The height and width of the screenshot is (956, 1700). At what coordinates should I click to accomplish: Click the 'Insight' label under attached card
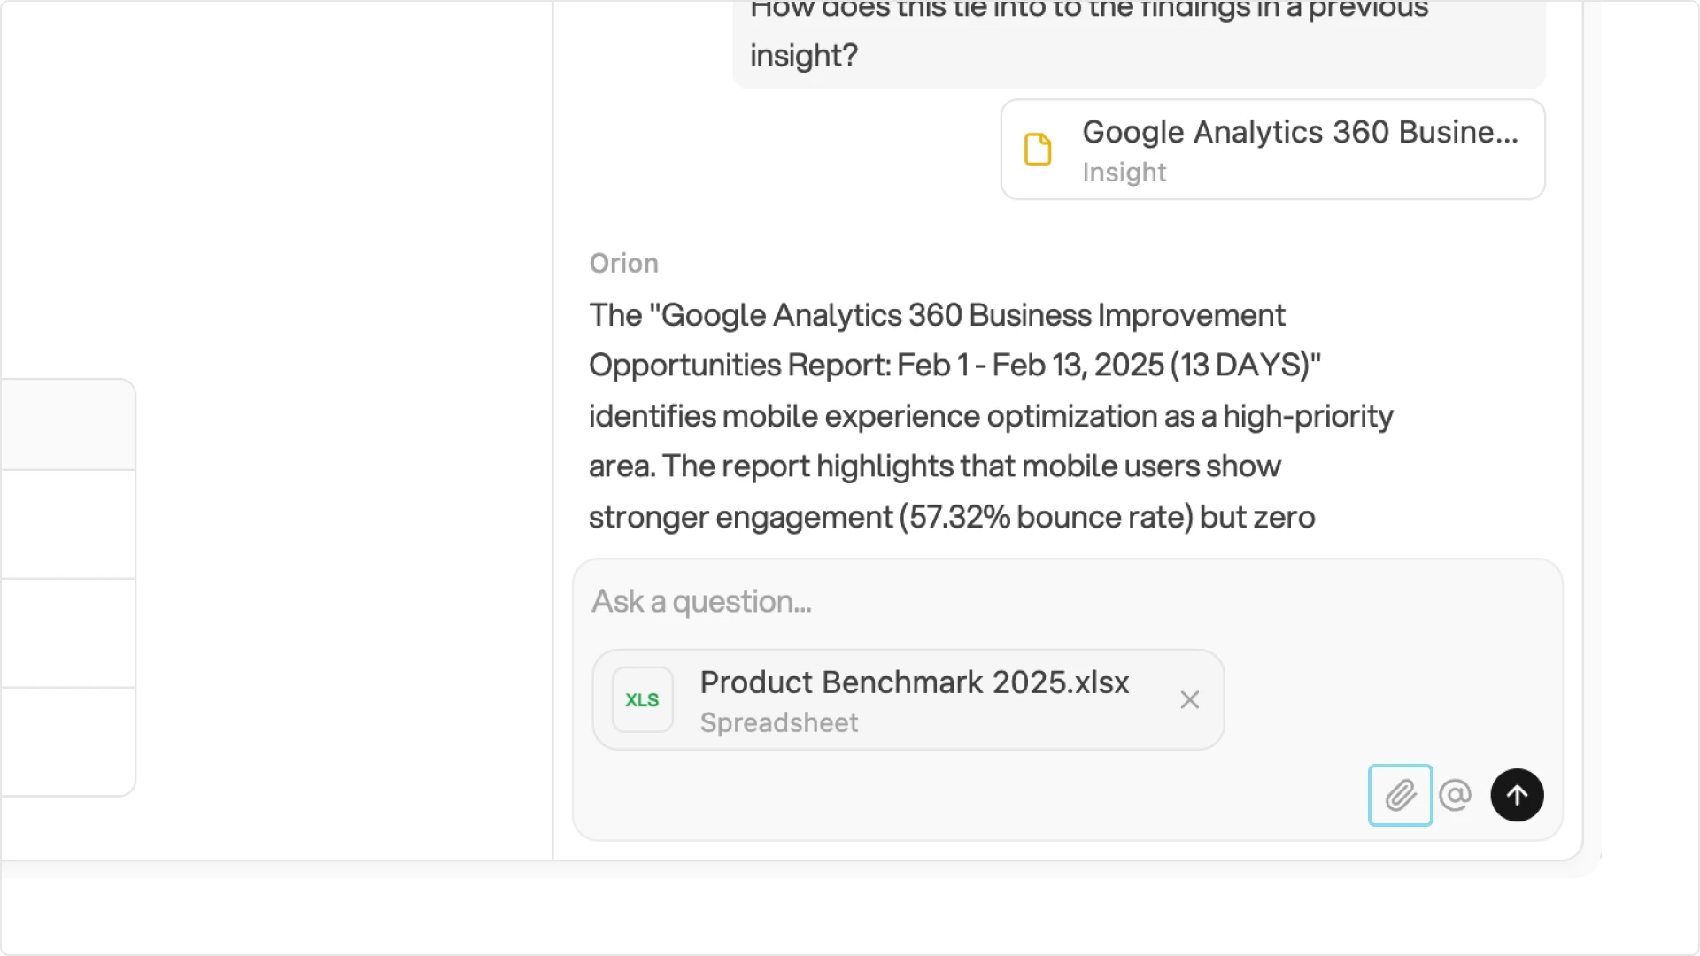pyautogui.click(x=1124, y=173)
